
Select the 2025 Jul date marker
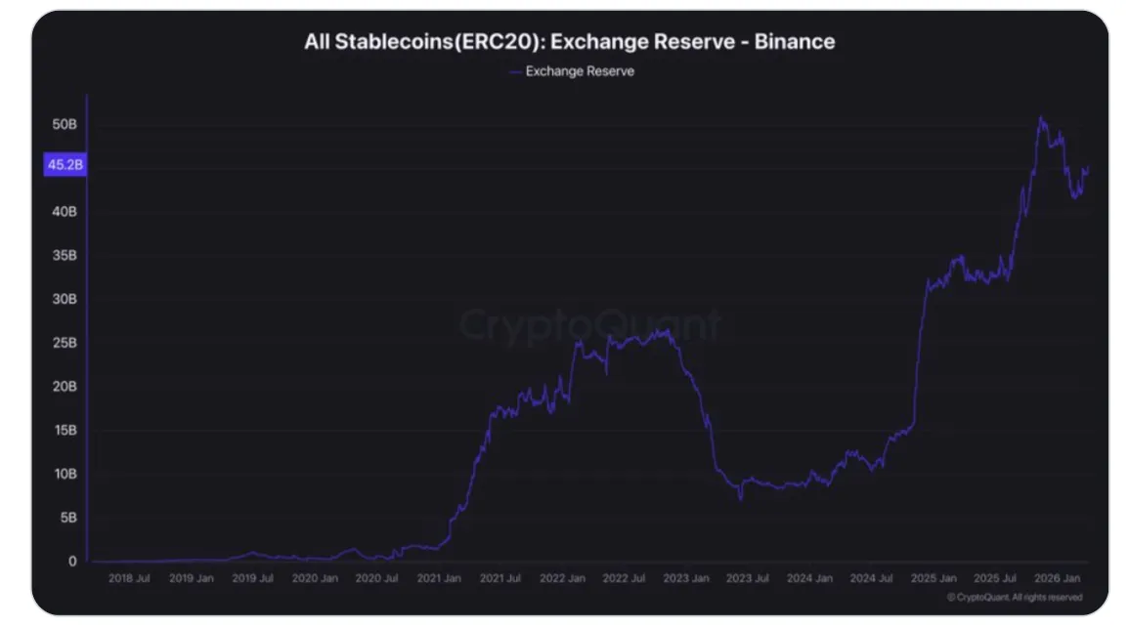point(994,578)
